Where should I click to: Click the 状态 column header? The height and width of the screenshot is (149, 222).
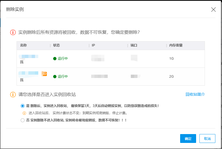[x=56, y=45]
